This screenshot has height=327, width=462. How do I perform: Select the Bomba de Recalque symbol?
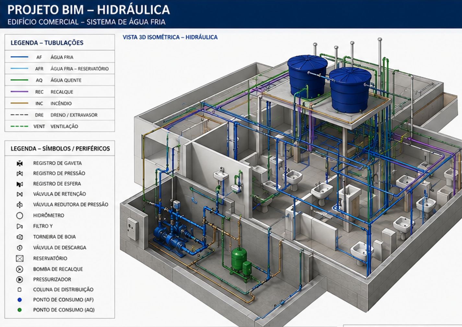(20, 269)
